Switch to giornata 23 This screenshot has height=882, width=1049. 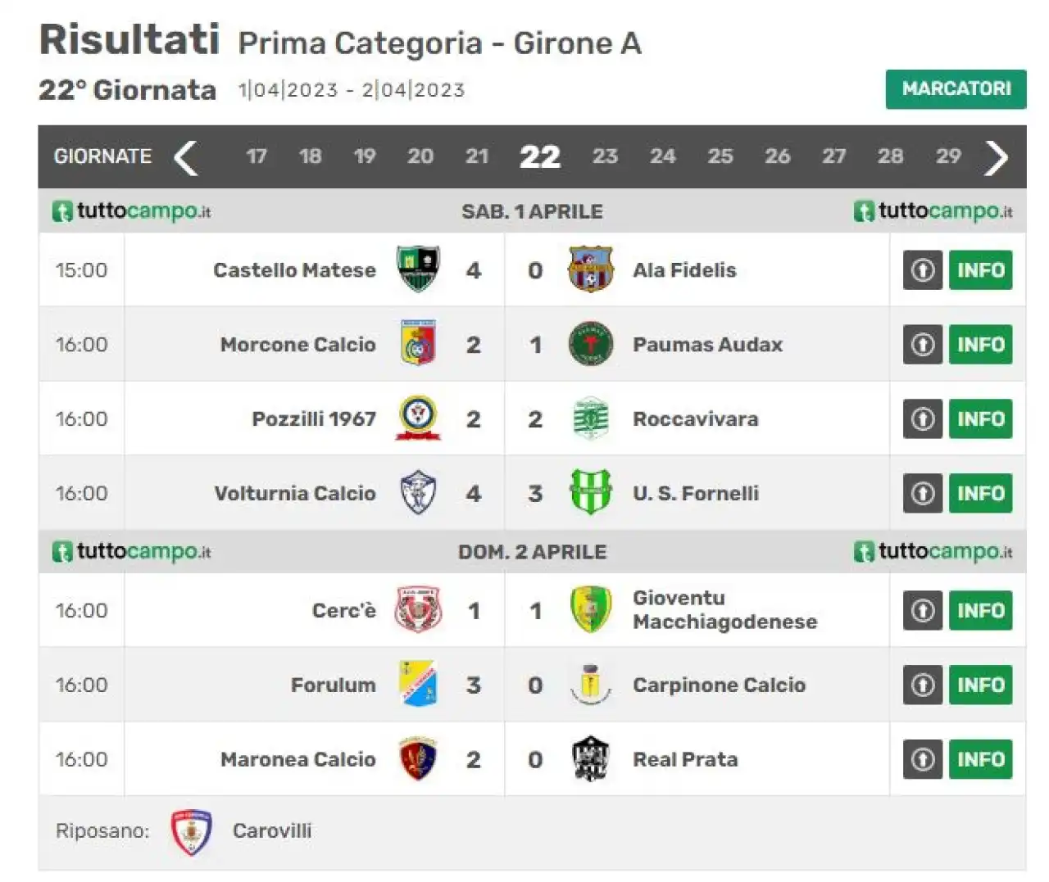tap(605, 156)
